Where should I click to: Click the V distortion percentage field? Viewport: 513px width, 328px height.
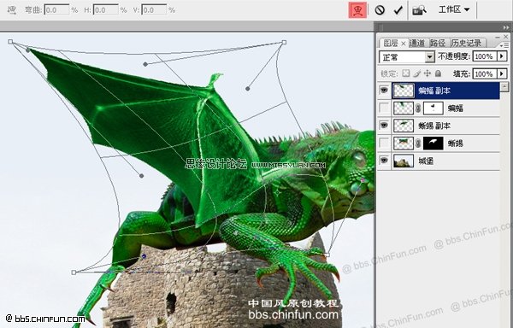[x=154, y=10]
